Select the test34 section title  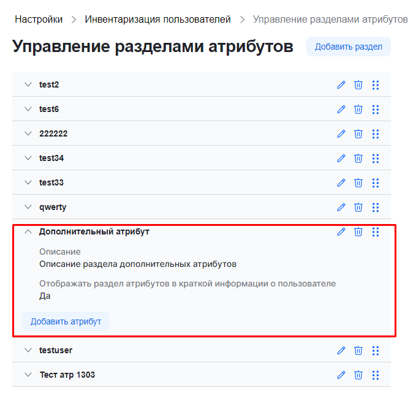[x=51, y=159]
